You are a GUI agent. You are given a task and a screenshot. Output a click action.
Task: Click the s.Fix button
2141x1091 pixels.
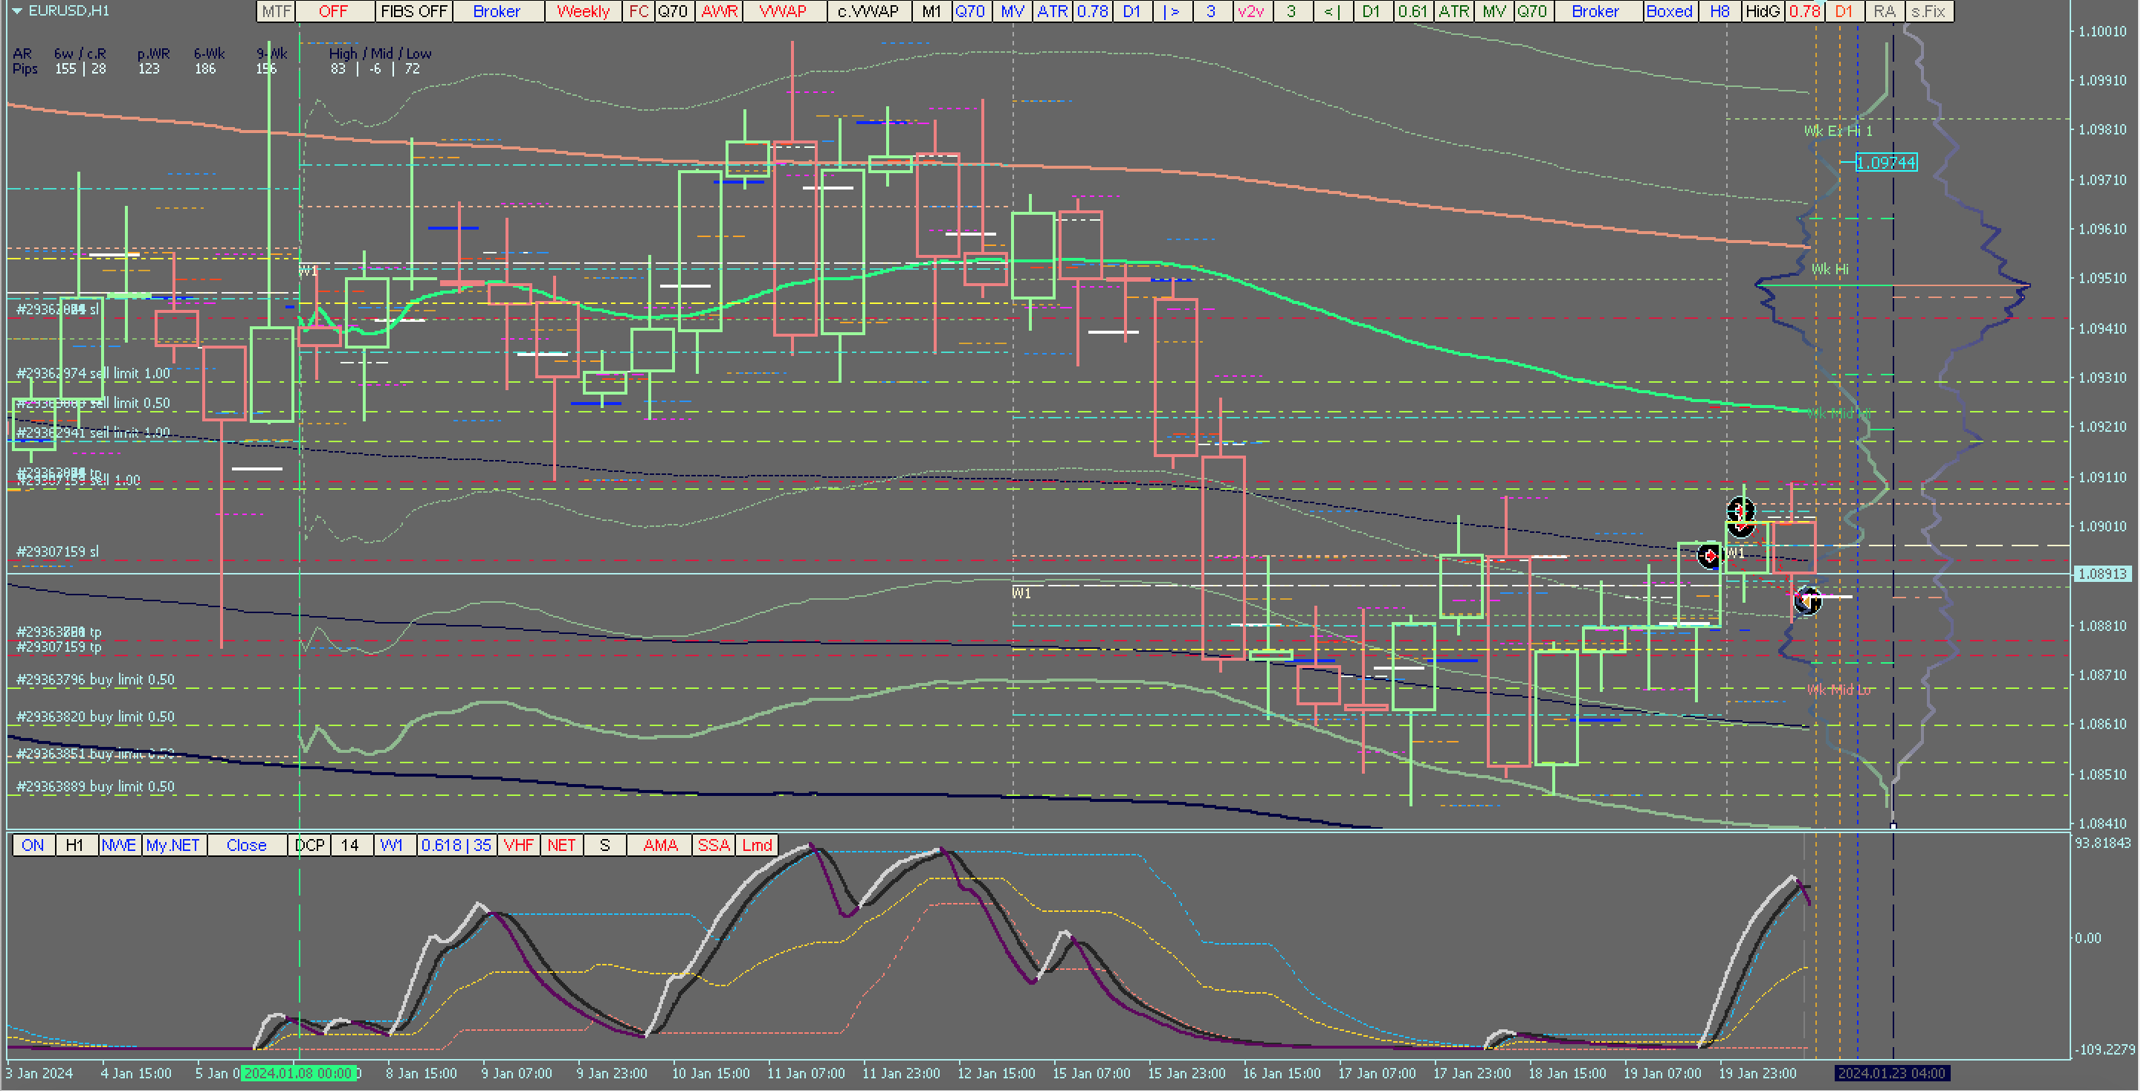tap(1928, 12)
